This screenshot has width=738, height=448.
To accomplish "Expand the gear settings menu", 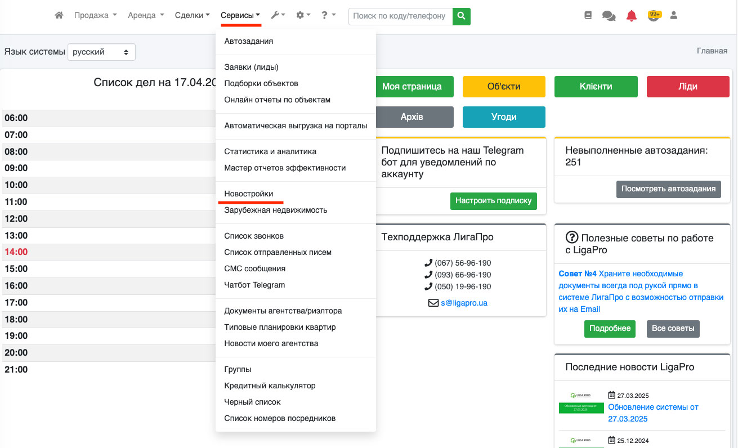I will click(x=303, y=16).
